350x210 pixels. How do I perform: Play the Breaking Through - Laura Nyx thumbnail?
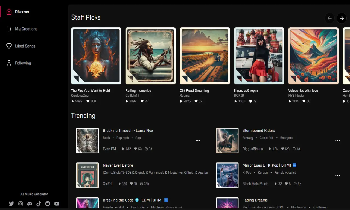pos(87,141)
